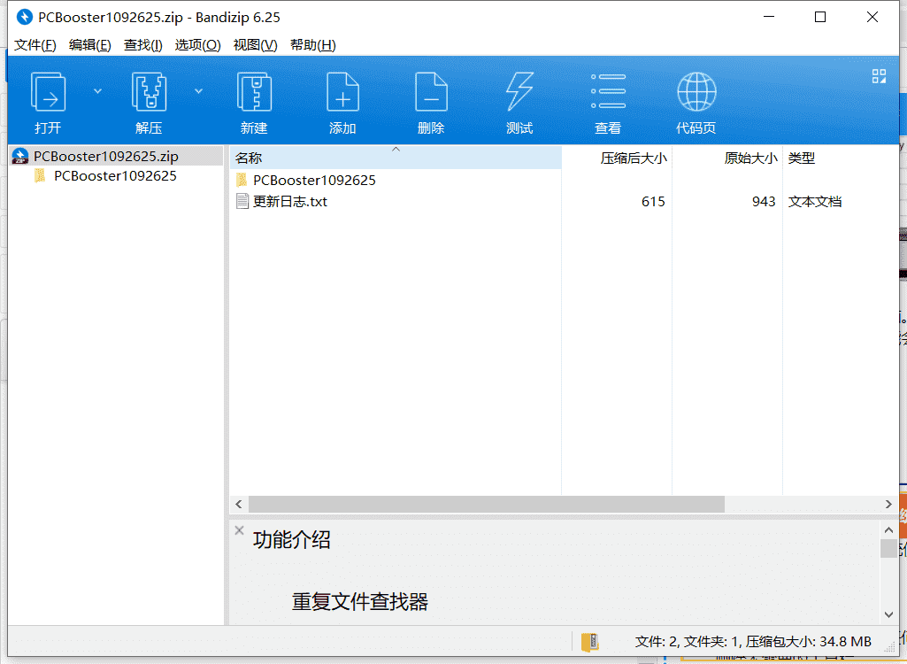
Task: Click the preview panel scroll down arrow
Action: pyautogui.click(x=889, y=614)
